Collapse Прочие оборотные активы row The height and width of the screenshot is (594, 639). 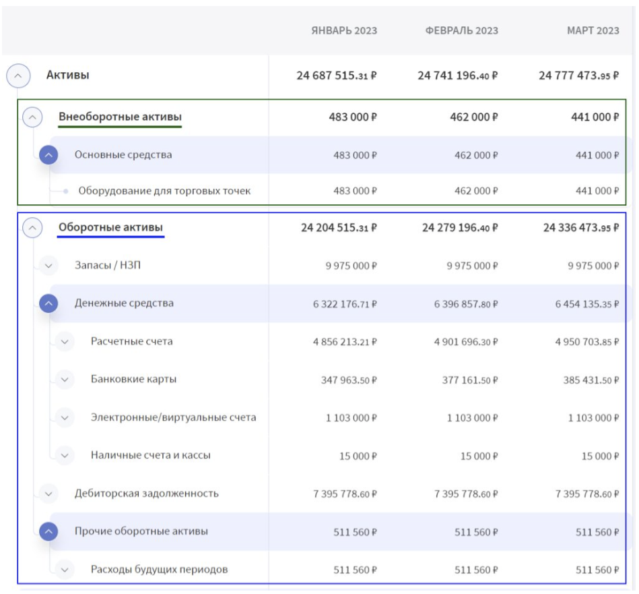pos(48,531)
